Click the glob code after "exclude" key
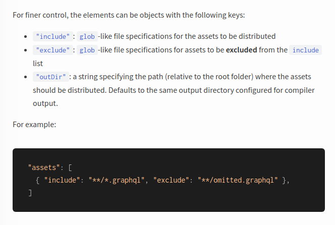The image size is (335, 225). pyautogui.click(x=87, y=50)
